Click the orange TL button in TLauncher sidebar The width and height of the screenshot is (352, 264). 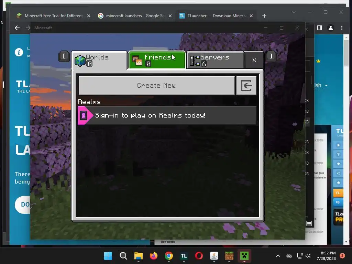[x=338, y=193]
